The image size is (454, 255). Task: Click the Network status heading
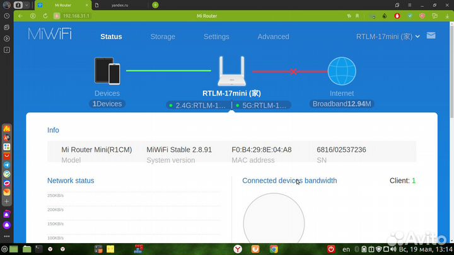pyautogui.click(x=71, y=181)
